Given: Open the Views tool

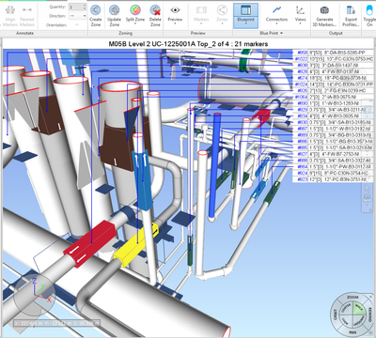Looking at the screenshot, I should tap(300, 14).
